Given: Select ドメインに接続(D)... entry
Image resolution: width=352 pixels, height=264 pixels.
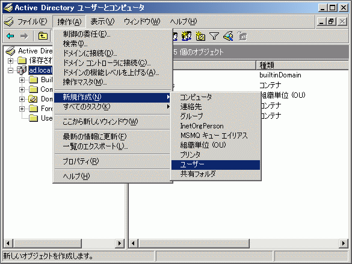Looking at the screenshot, I should 113,53.
